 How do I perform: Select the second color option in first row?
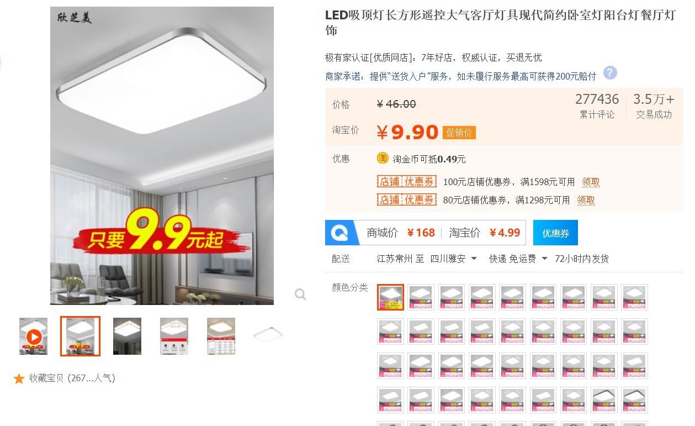(x=421, y=297)
